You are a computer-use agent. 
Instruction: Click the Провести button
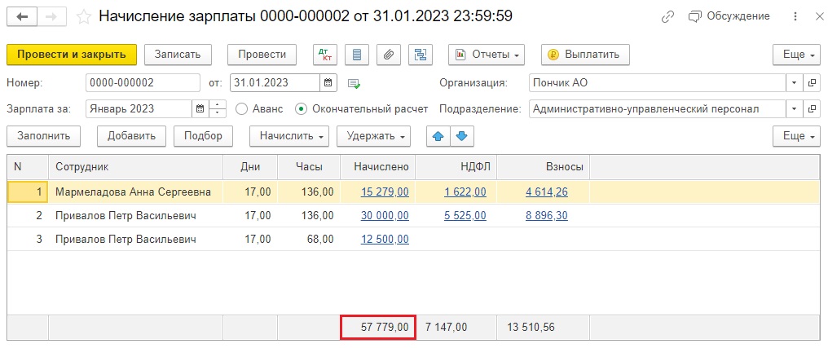tap(262, 55)
